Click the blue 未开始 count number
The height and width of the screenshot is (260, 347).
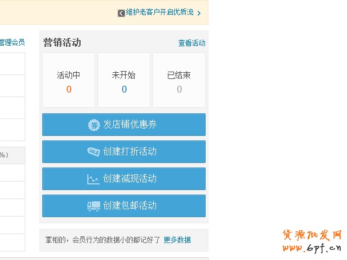pyautogui.click(x=124, y=89)
